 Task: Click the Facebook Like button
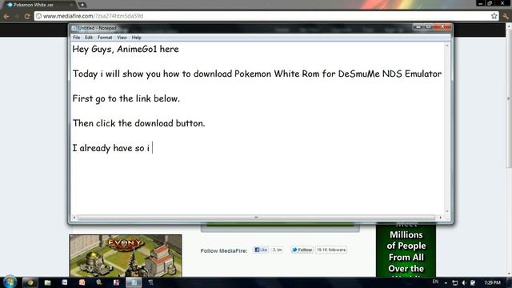click(x=261, y=250)
